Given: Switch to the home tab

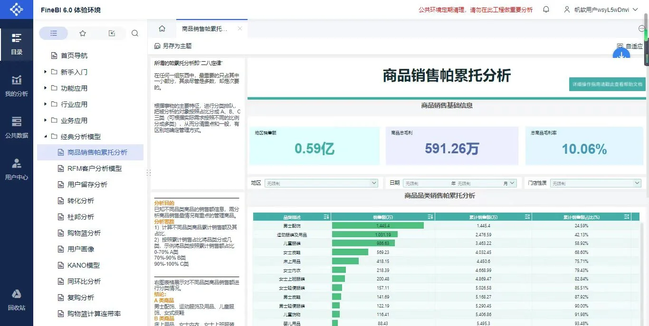Looking at the screenshot, I should coord(162,28).
